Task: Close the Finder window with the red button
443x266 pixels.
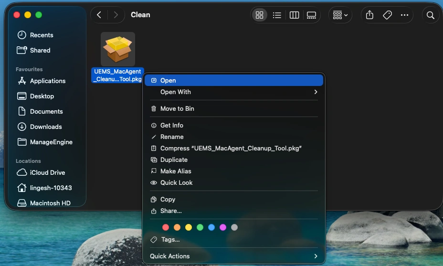Action: point(17,15)
